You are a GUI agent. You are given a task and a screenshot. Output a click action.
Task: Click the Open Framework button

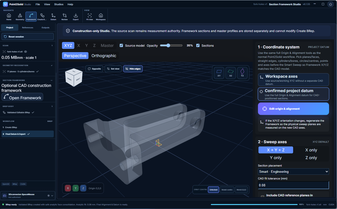tap(22, 97)
